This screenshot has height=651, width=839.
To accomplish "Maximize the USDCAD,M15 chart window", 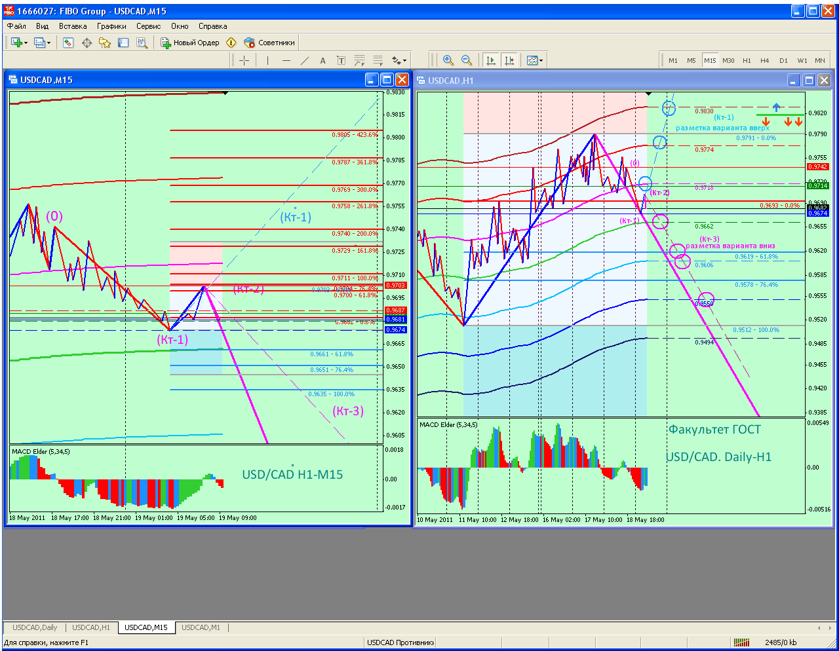I will click(x=387, y=80).
